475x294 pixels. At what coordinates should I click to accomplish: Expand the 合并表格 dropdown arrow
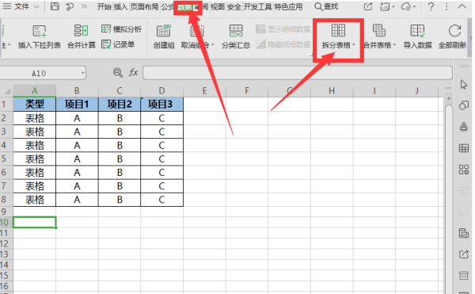395,45
